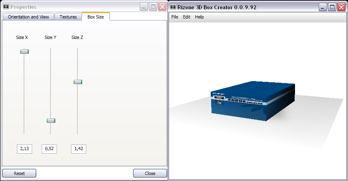Viewport: 348px width, 181px height.
Task: Click the Properties window title bar icon
Action: [6, 7]
